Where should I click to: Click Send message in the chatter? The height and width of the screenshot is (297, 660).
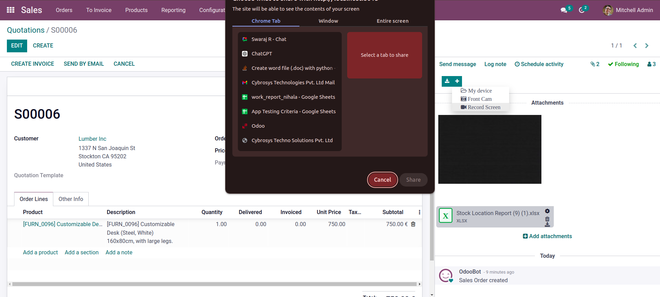pos(458,64)
